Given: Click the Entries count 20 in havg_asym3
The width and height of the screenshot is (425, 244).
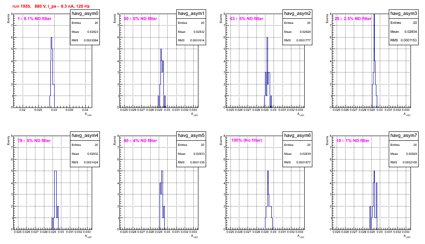Looking at the screenshot, I should coord(415,23).
